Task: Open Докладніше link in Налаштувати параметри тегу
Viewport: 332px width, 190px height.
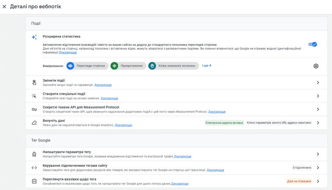Action: tap(183, 156)
